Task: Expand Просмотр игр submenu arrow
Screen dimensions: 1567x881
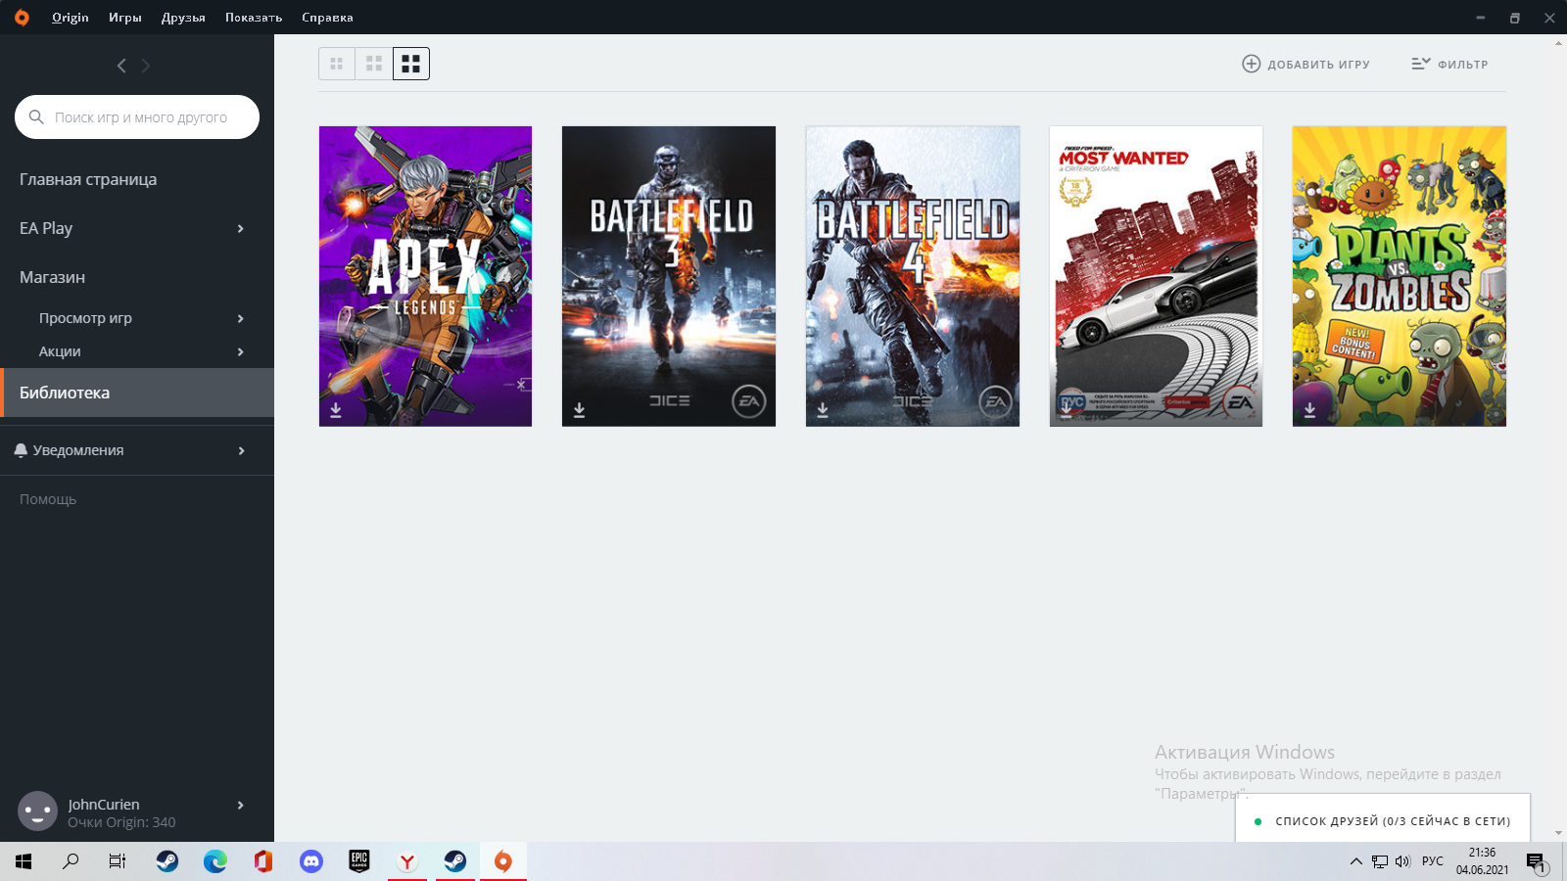Action: [x=240, y=318]
